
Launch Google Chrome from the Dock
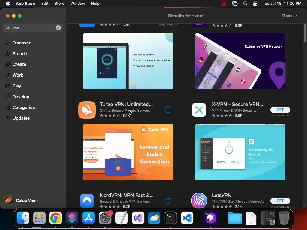click(x=55, y=218)
